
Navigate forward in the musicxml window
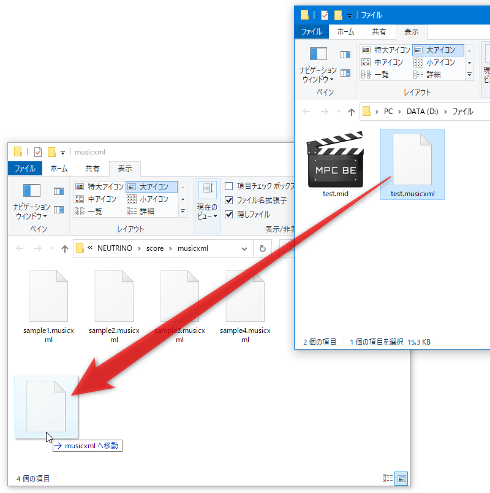tap(38, 249)
